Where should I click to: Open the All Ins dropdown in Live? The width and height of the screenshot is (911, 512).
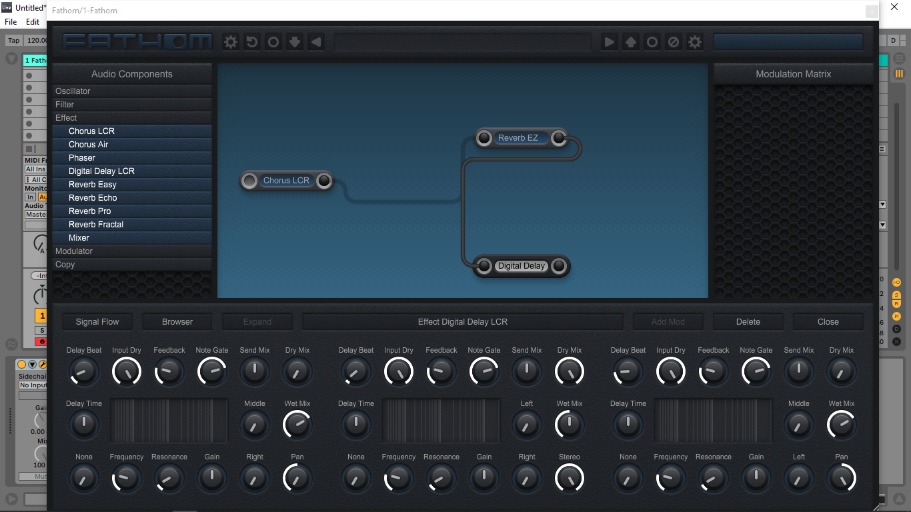coord(35,169)
